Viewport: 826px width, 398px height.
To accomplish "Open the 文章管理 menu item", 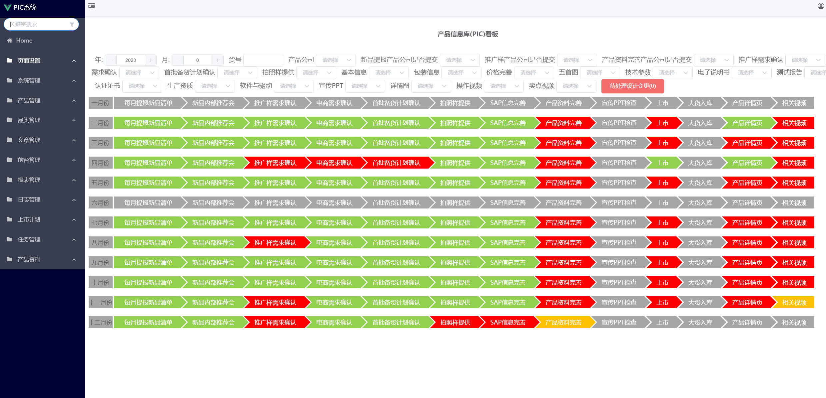I will click(43, 140).
